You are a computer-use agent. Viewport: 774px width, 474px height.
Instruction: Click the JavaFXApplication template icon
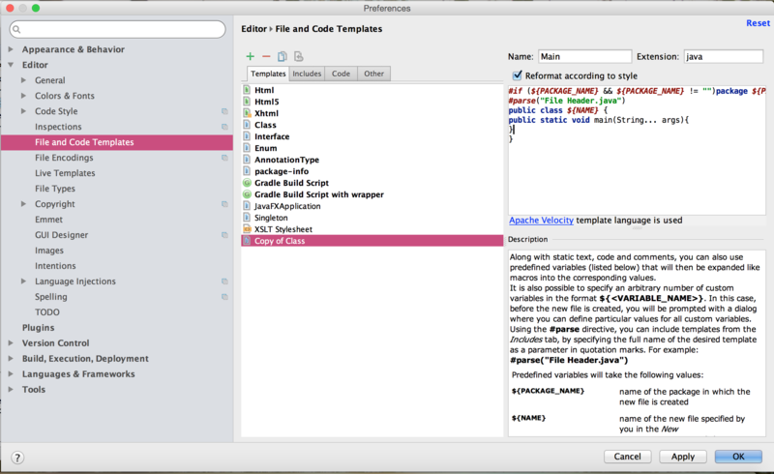pyautogui.click(x=247, y=206)
